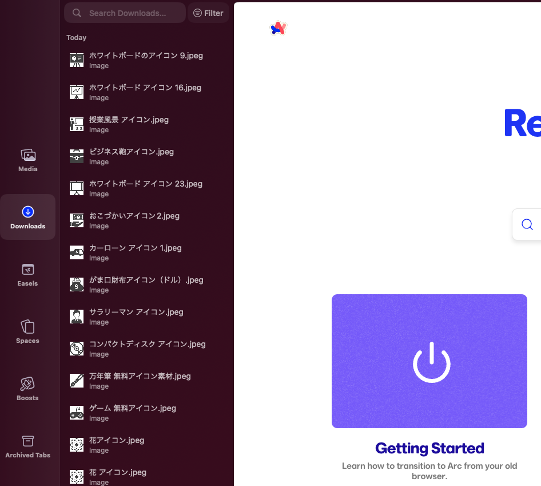Viewport: 541px width, 486px height.
Task: Click the Arc logo on page
Action: coord(278,28)
